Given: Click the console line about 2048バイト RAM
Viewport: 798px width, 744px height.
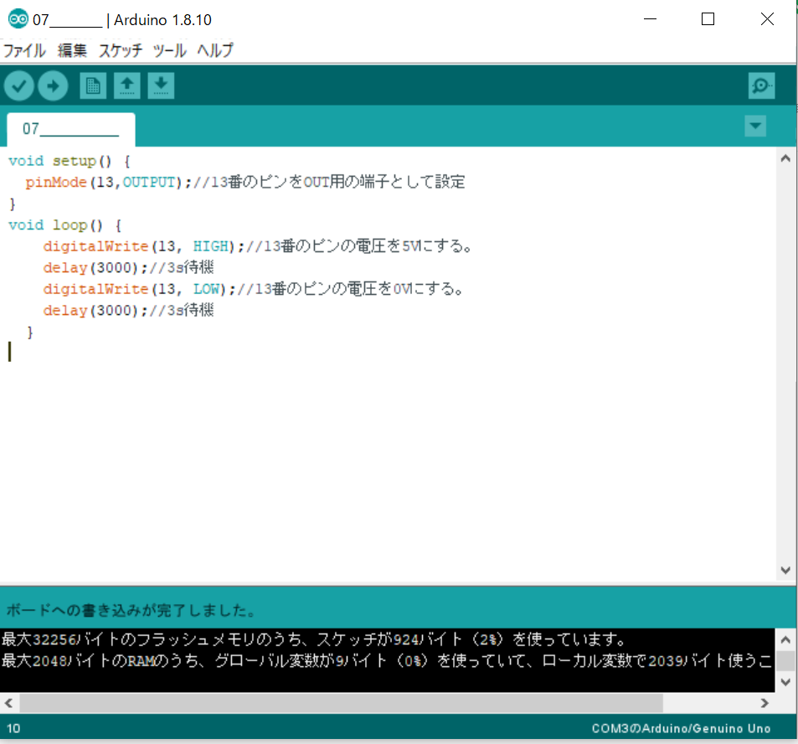Looking at the screenshot, I should [x=387, y=661].
